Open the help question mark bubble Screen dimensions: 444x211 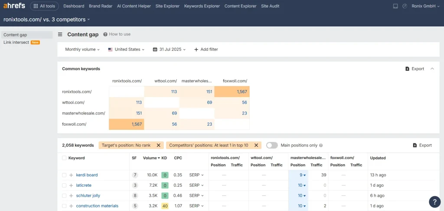[x=434, y=202]
